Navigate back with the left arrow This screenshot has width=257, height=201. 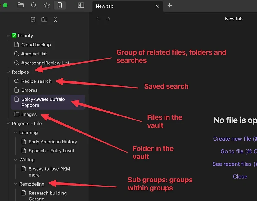pyautogui.click(x=98, y=19)
